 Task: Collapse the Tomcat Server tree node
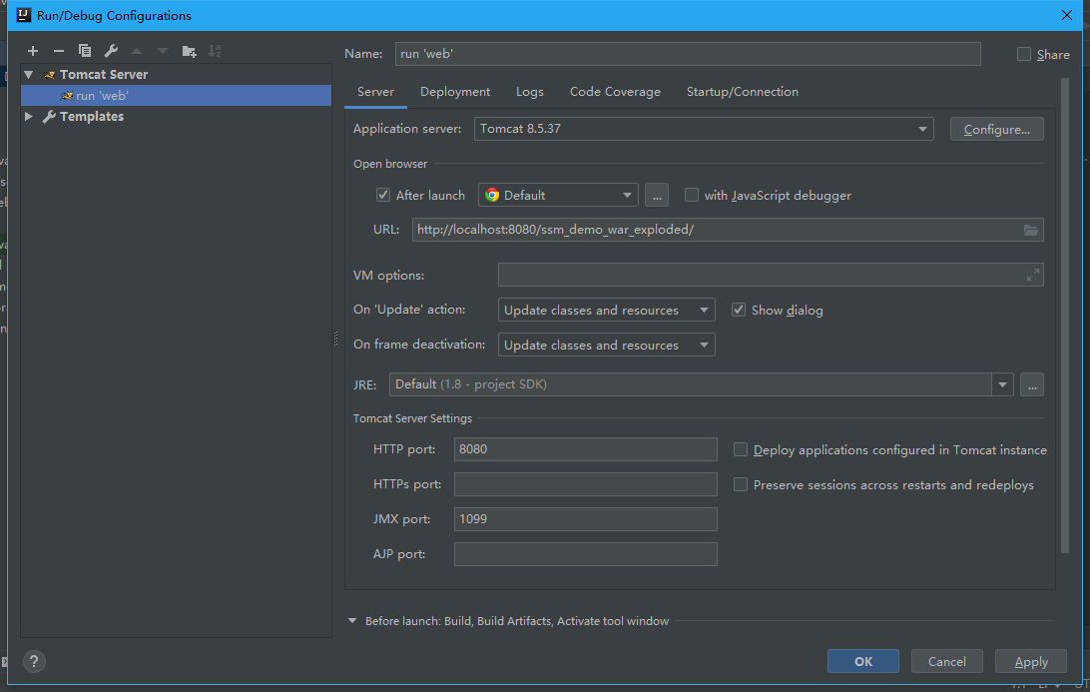pos(29,75)
